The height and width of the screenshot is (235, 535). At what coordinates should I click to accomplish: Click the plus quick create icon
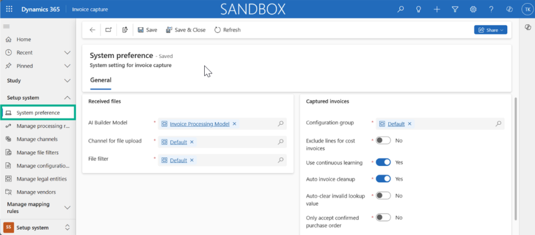437,9
